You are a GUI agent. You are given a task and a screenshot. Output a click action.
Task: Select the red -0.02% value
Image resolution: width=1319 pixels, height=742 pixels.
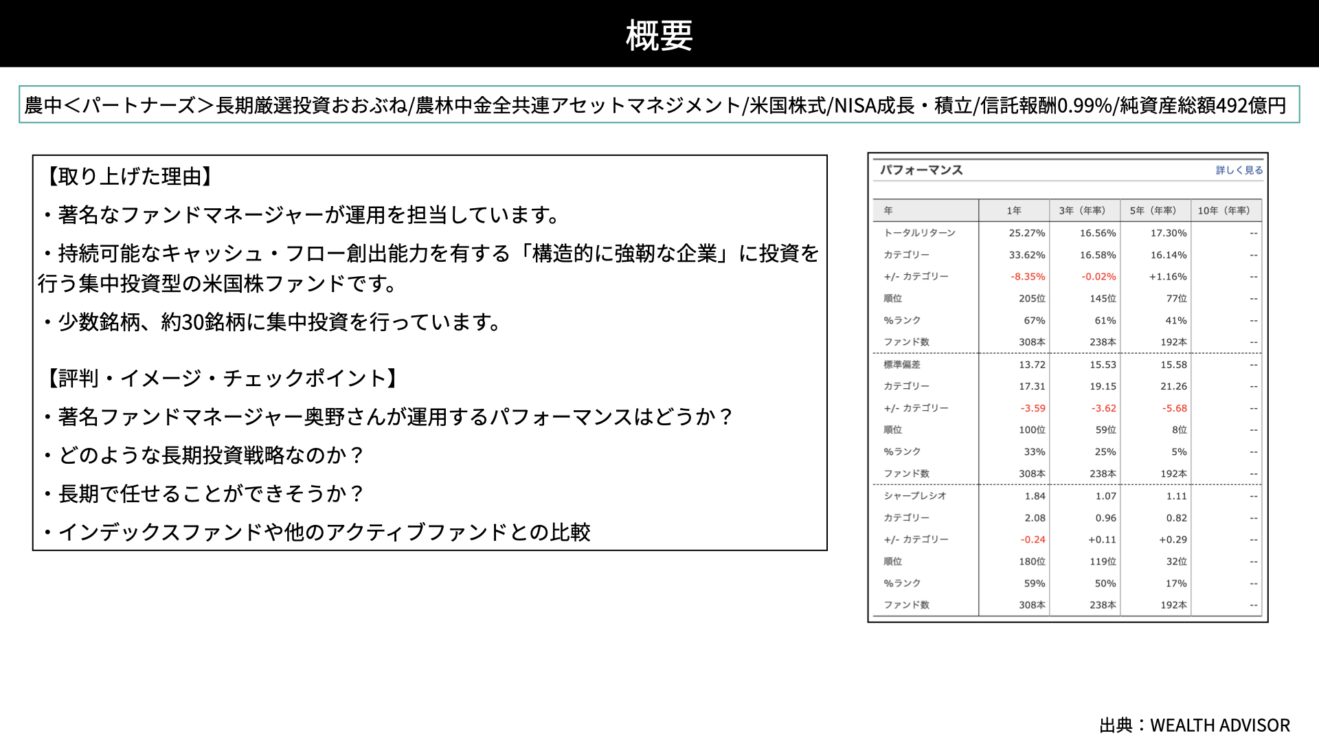(x=1098, y=277)
